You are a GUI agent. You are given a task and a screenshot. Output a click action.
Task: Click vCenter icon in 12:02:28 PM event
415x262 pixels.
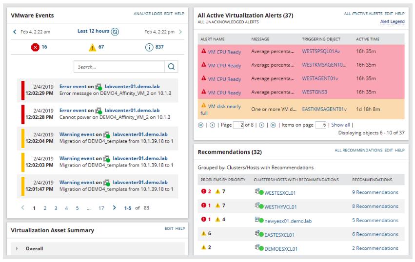pos(99,111)
